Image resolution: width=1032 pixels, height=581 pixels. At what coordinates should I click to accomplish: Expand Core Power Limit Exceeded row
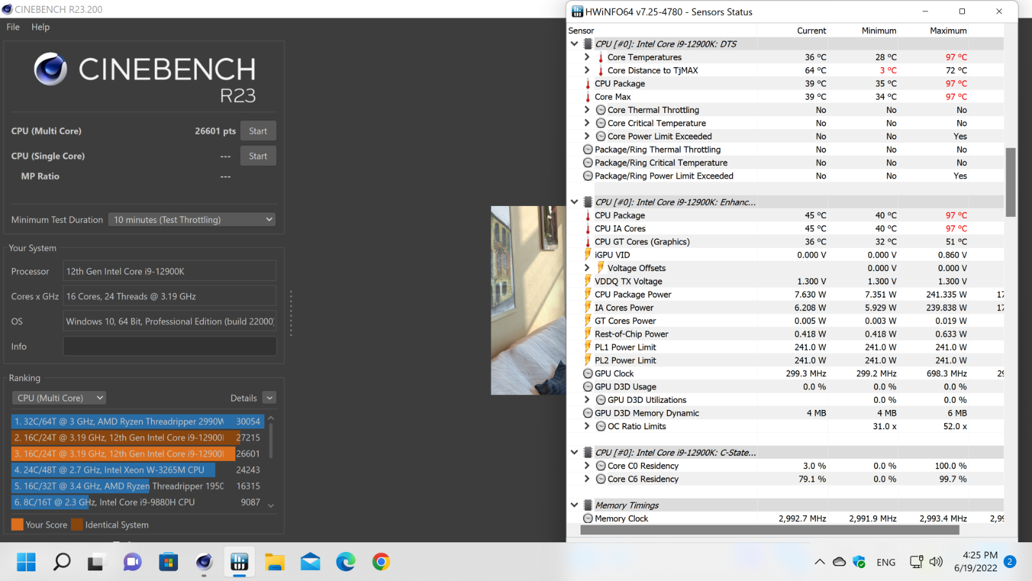tap(587, 136)
